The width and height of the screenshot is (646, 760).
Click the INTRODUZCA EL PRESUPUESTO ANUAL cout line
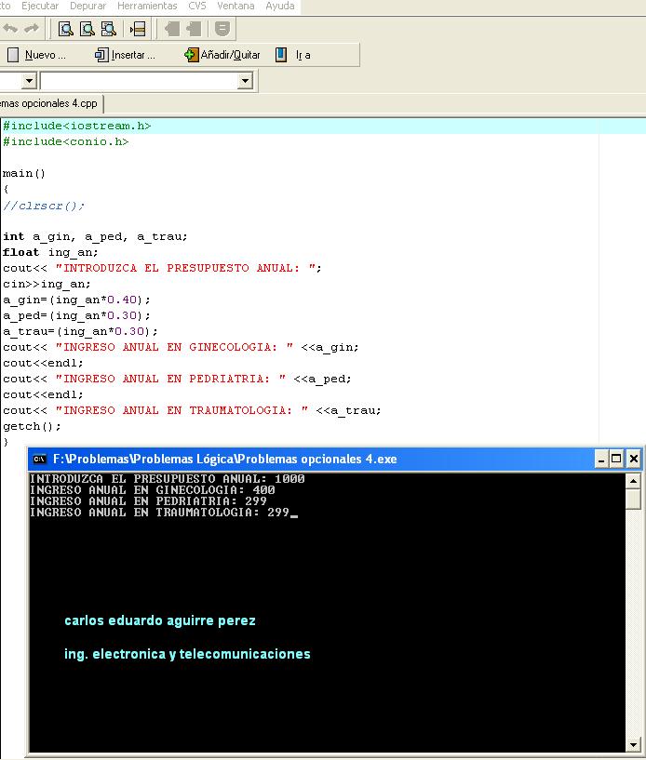point(162,268)
